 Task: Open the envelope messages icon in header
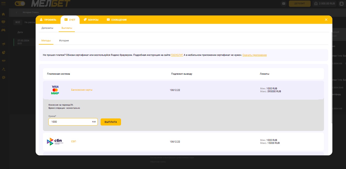284,4
